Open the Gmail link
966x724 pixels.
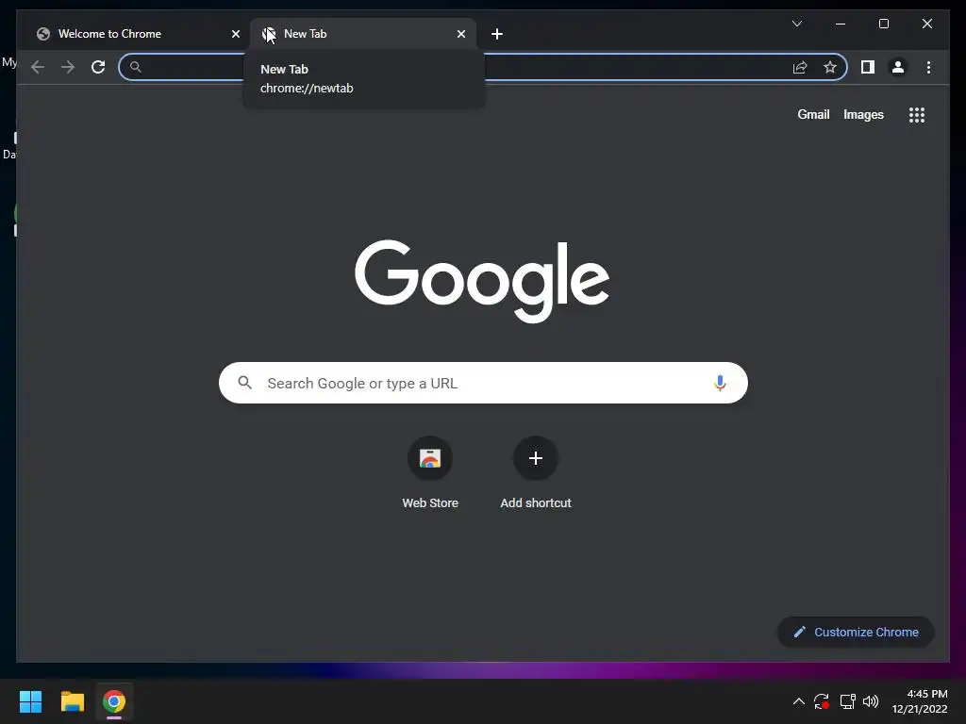pos(813,114)
